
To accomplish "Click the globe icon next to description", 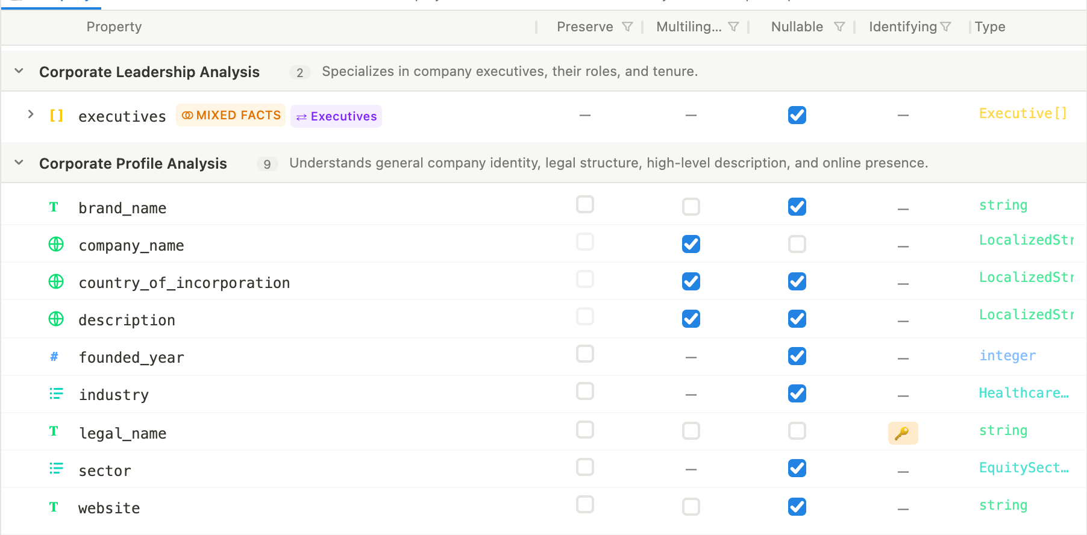I will 56,319.
